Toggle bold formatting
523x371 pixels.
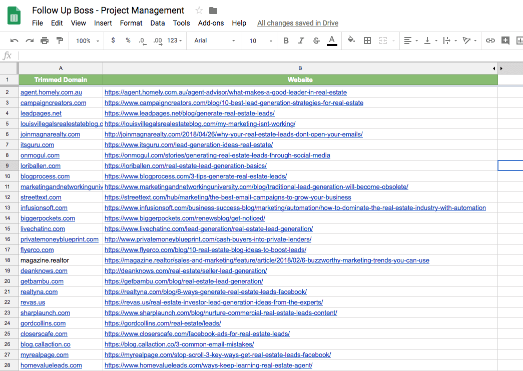(286, 40)
